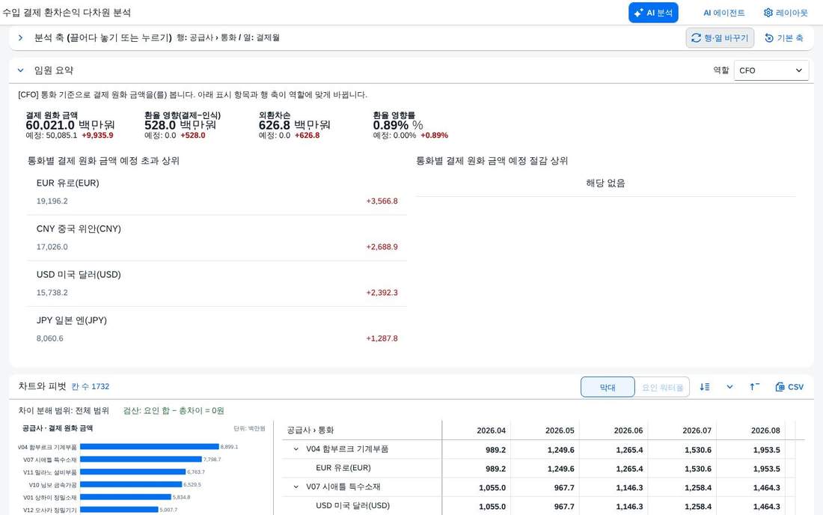Viewport: 823px width, 515px height.
Task: Click the V10 닝보 금속가공 chart bar
Action: (131, 484)
